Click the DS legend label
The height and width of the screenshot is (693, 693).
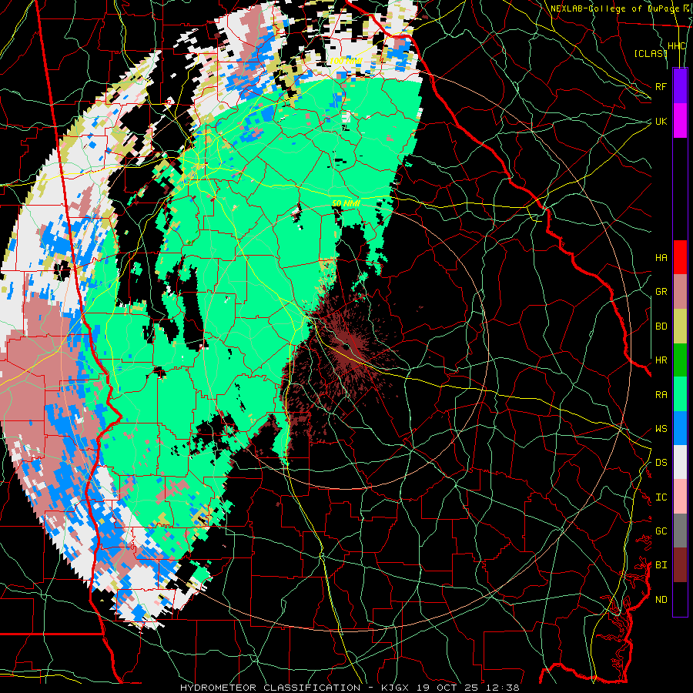point(661,463)
